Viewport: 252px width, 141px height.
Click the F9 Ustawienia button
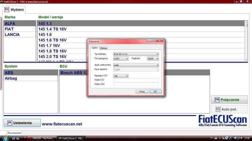coord(22,123)
